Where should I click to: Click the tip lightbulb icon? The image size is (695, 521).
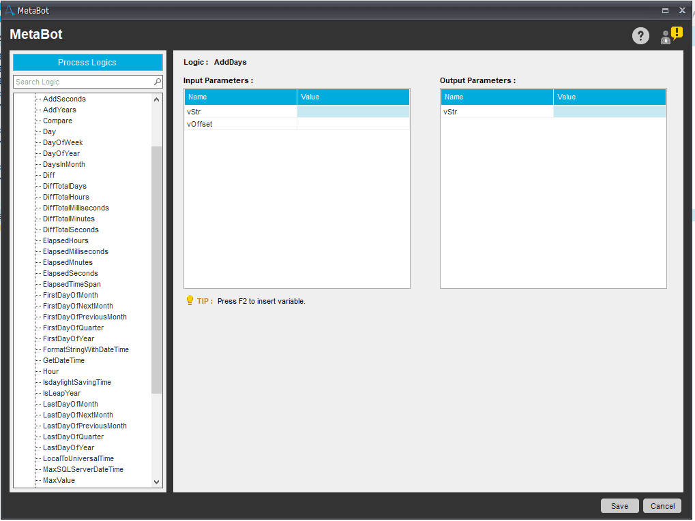190,300
